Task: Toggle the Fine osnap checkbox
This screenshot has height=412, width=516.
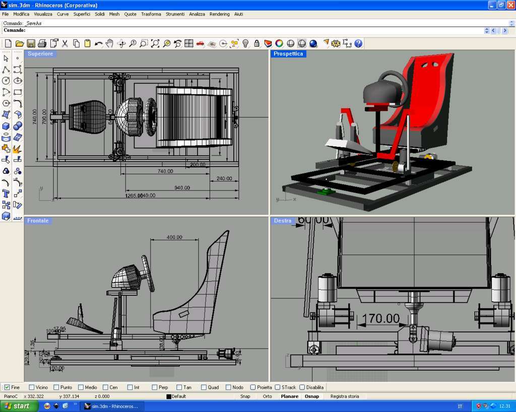Action: click(7, 387)
